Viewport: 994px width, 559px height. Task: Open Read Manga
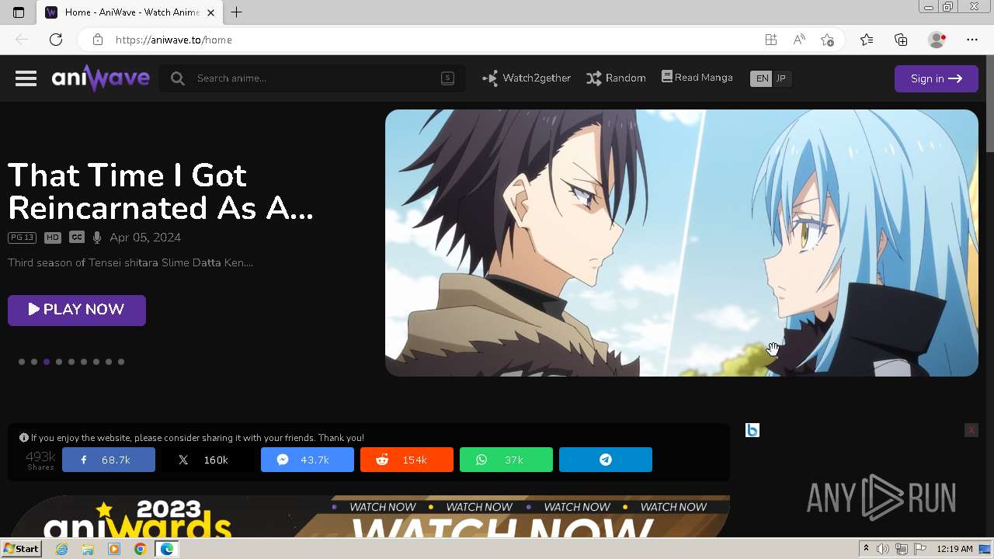pos(697,78)
